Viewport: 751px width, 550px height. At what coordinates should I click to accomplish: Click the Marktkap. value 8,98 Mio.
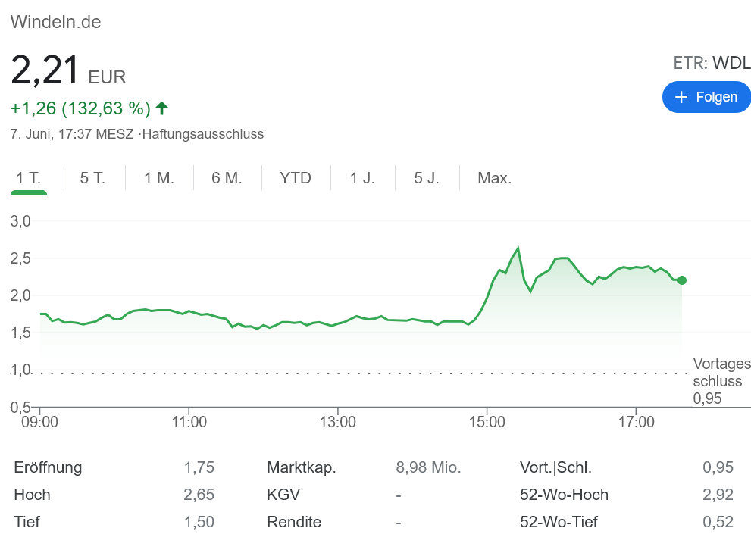tap(428, 467)
